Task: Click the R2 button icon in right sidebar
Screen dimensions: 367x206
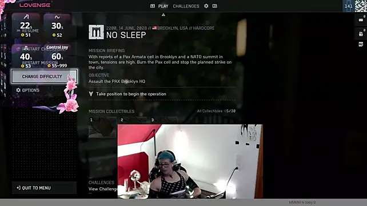Action: tap(361, 44)
